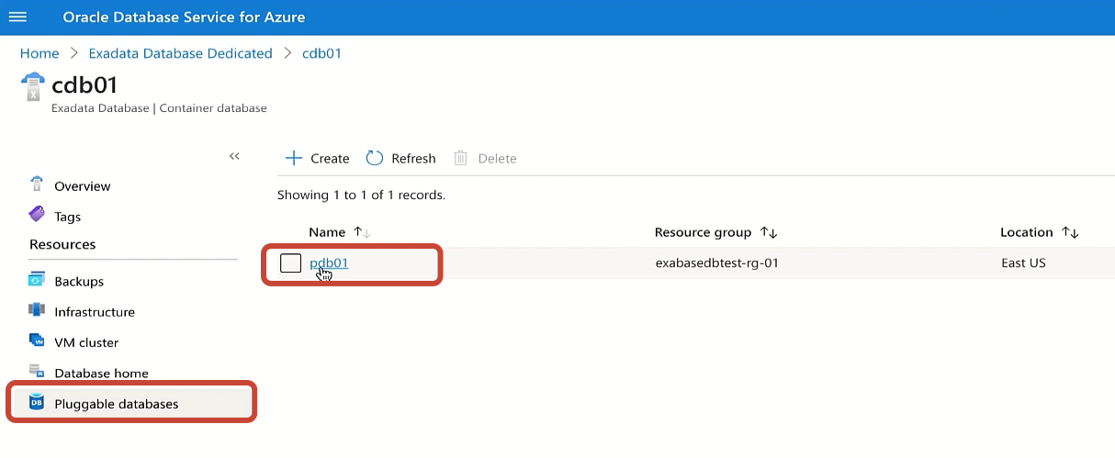Navigate to Home breadcrumb
Screen dimensions: 1115x458
tap(39, 53)
